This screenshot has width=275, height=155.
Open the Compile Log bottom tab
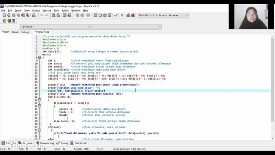pos(45,143)
